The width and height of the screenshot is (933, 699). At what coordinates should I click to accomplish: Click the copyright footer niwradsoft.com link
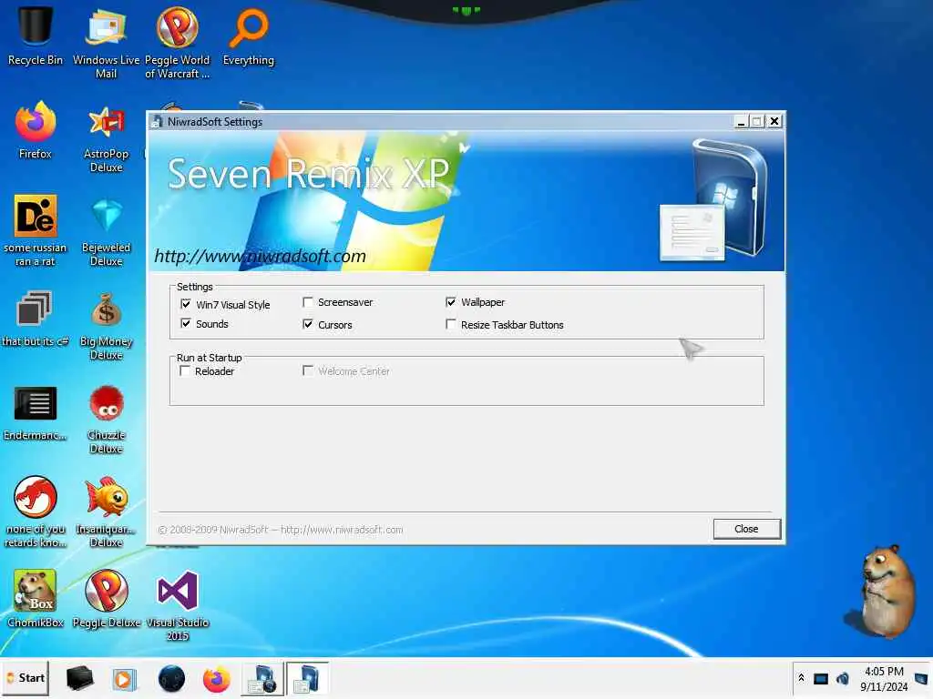342,530
